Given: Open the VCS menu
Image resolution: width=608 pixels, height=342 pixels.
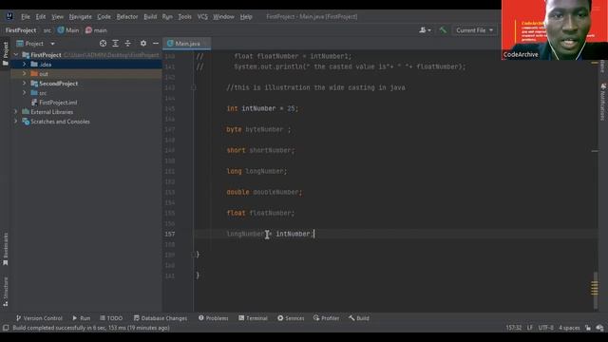Looking at the screenshot, I should 202,17.
